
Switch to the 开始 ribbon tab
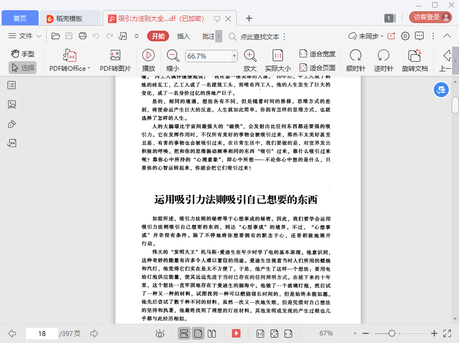point(158,36)
